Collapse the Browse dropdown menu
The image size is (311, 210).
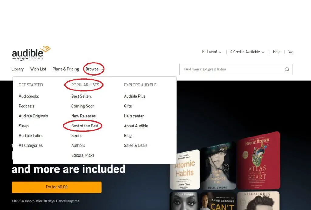[x=94, y=69]
